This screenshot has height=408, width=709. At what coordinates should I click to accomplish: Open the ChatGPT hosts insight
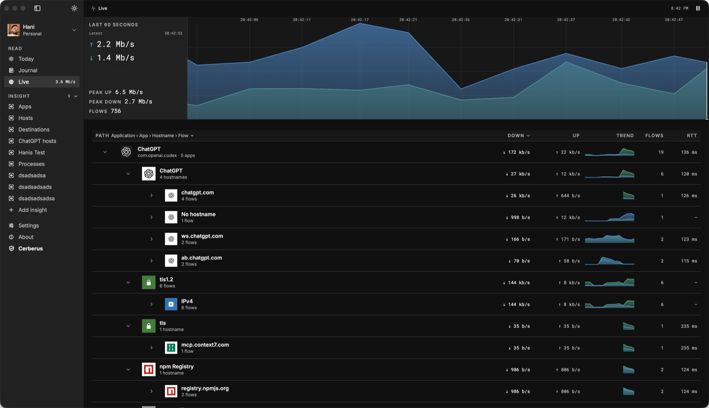42,141
